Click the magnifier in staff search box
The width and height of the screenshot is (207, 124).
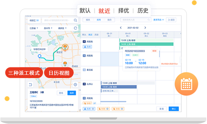click(x=149, y=20)
